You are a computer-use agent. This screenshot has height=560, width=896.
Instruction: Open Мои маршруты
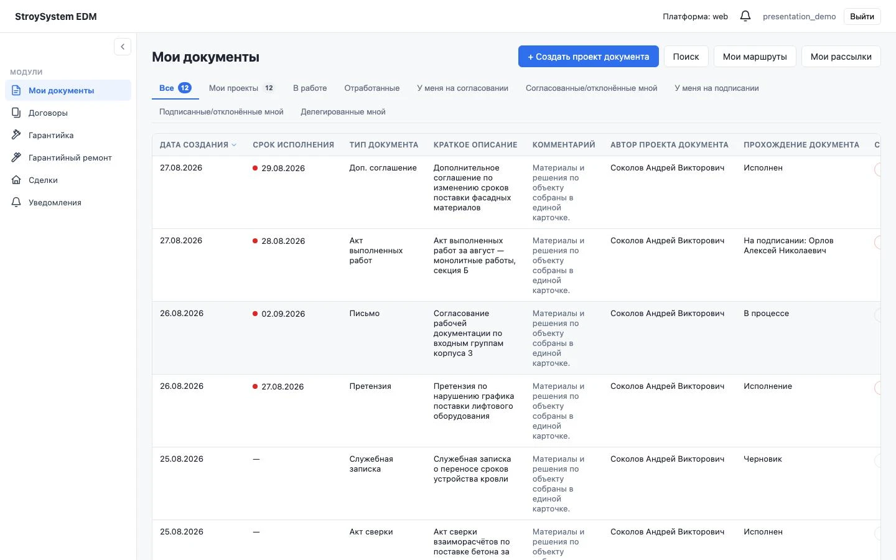coord(755,57)
